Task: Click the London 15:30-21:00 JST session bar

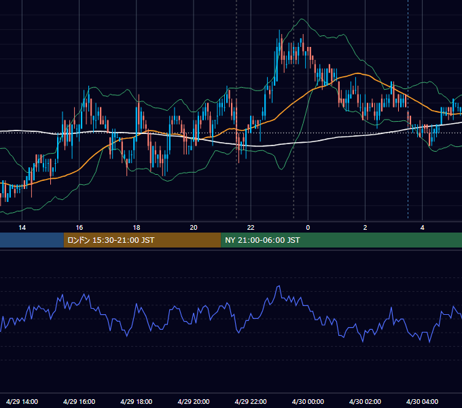Action: [142, 240]
